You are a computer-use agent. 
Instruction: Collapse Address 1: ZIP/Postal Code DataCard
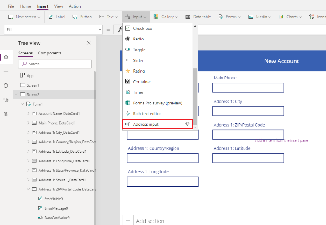pyautogui.click(x=28, y=189)
